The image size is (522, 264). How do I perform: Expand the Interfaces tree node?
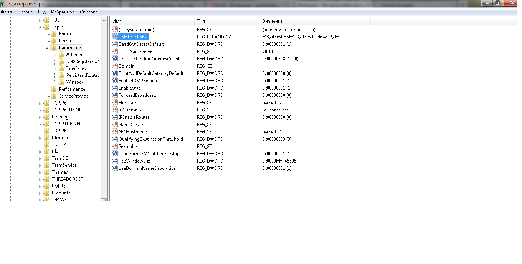pyautogui.click(x=55, y=68)
